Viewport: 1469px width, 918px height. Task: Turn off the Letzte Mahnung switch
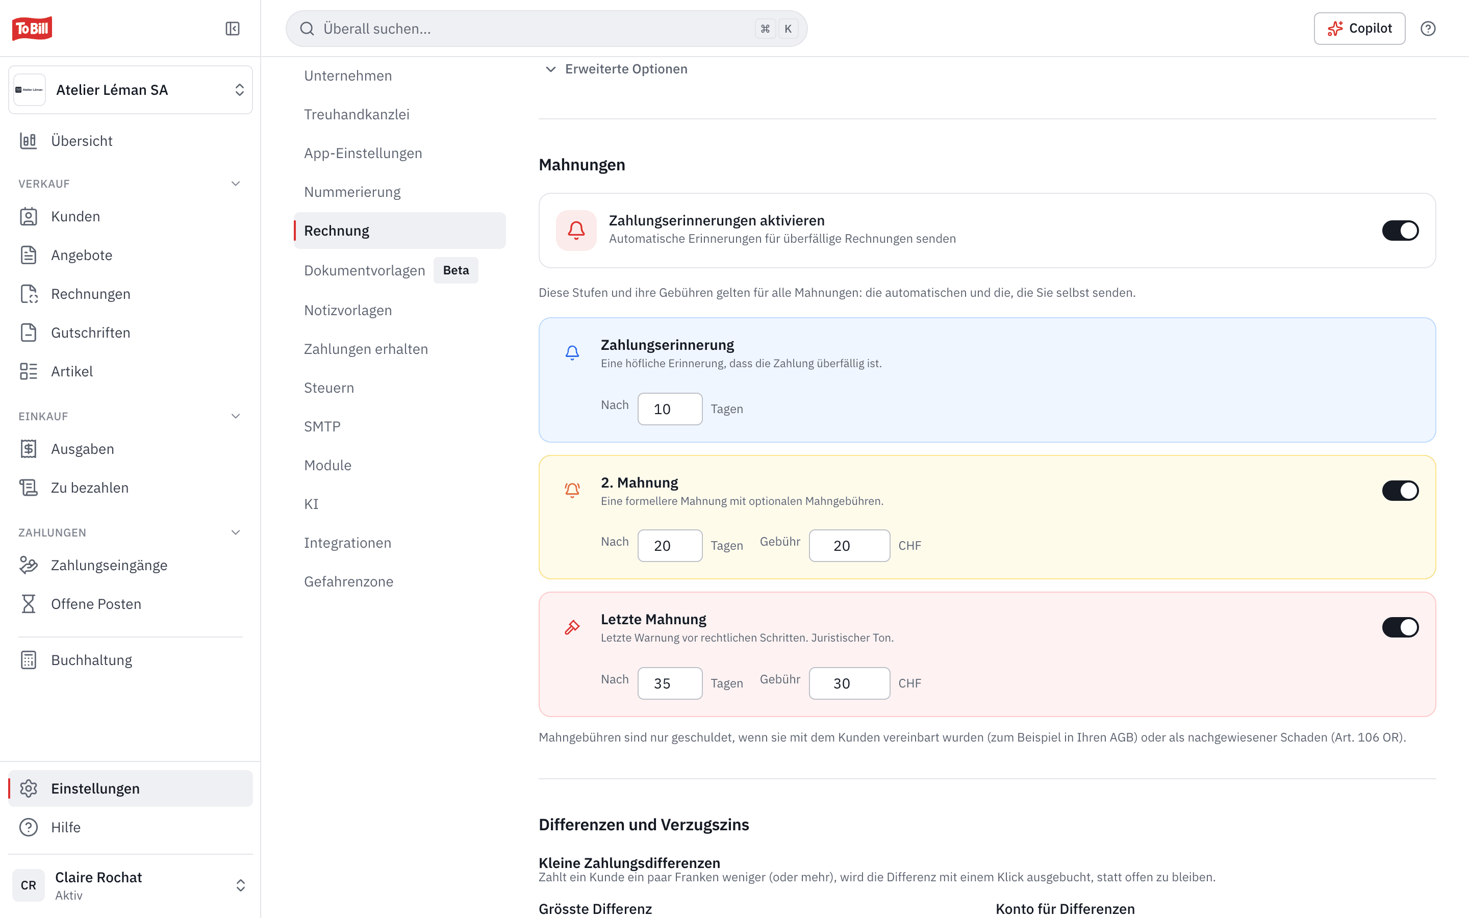1400,627
